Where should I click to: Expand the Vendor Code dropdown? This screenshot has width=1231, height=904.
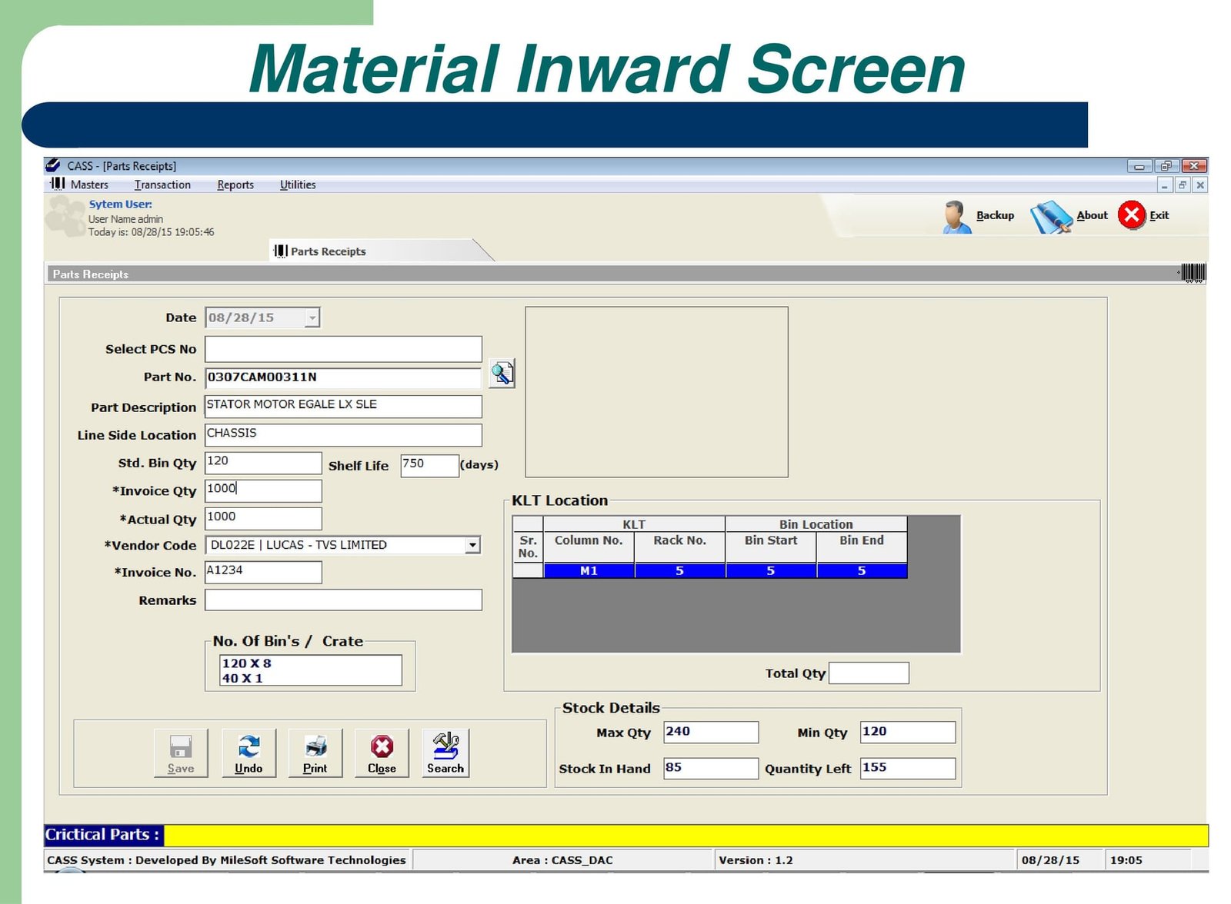click(x=472, y=545)
